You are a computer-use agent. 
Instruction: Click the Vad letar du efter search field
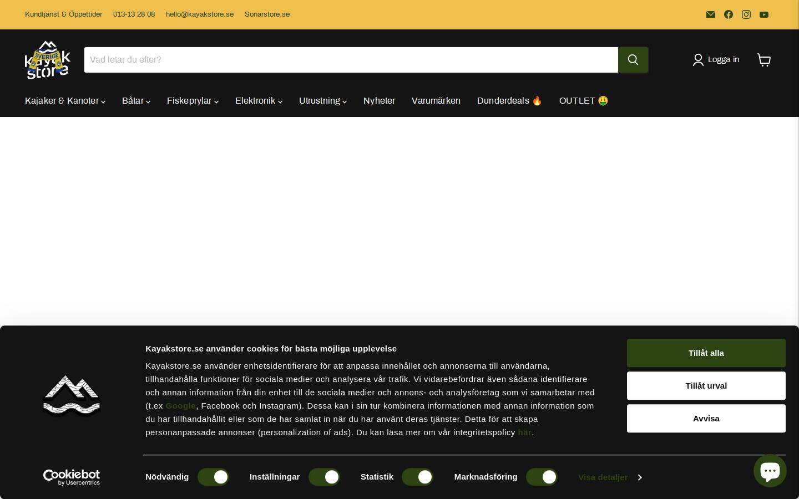point(351,60)
